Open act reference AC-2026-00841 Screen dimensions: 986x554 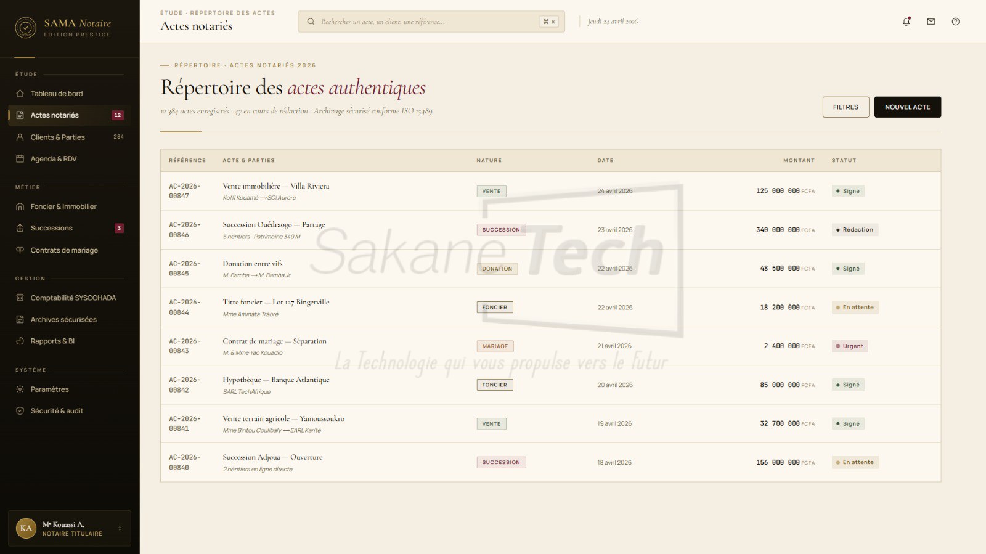point(184,423)
